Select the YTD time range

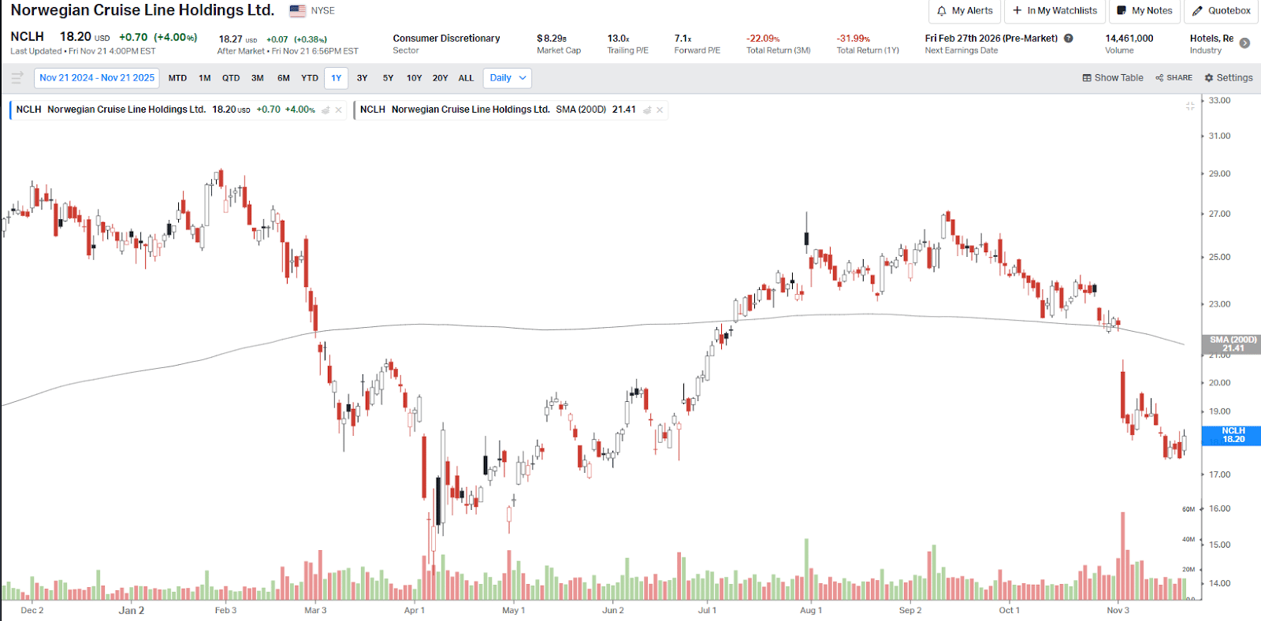[x=310, y=78]
